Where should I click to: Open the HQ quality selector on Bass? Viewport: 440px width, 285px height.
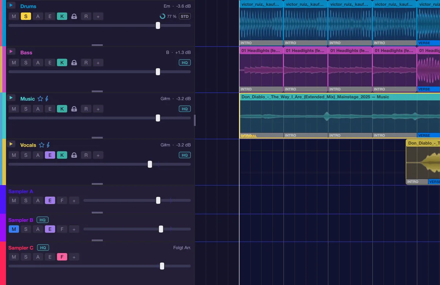click(185, 63)
